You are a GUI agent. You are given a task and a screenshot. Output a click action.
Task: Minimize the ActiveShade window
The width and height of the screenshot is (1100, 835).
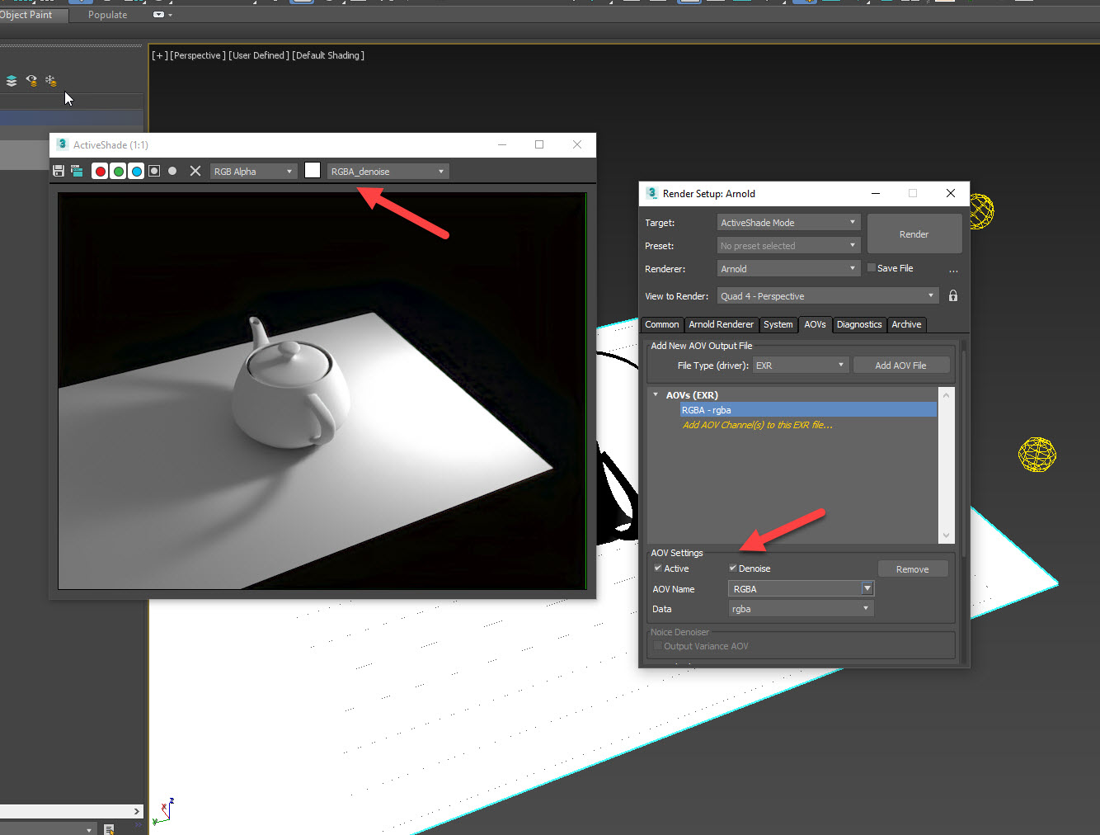coord(501,144)
